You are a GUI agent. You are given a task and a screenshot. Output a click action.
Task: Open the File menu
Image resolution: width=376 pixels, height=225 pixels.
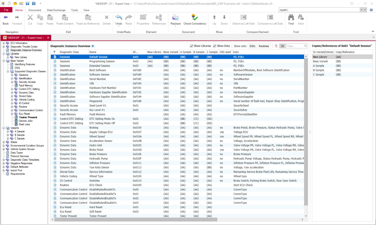(x=6, y=10)
